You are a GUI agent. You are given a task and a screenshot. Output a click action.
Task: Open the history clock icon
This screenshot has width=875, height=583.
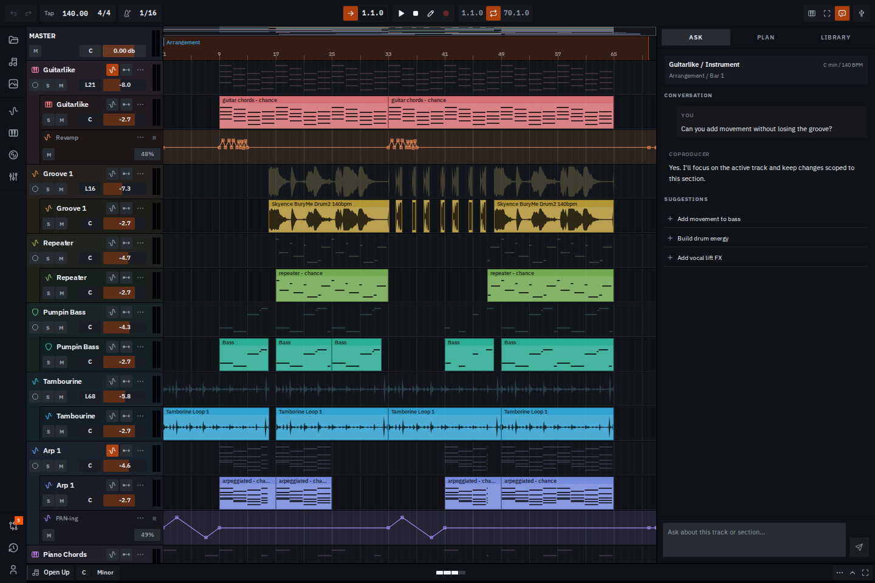click(13, 548)
